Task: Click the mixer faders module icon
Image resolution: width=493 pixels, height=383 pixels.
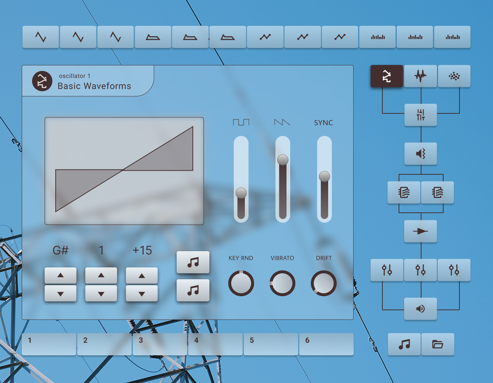Action: pyautogui.click(x=420, y=115)
